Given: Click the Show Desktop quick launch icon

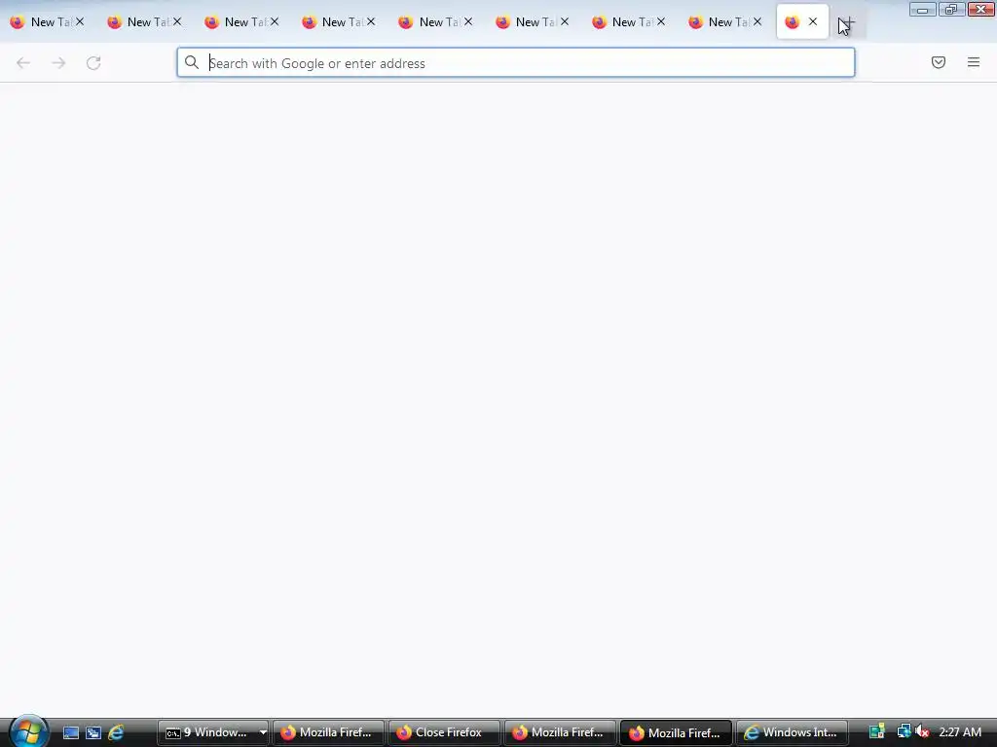Looking at the screenshot, I should click(x=70, y=733).
